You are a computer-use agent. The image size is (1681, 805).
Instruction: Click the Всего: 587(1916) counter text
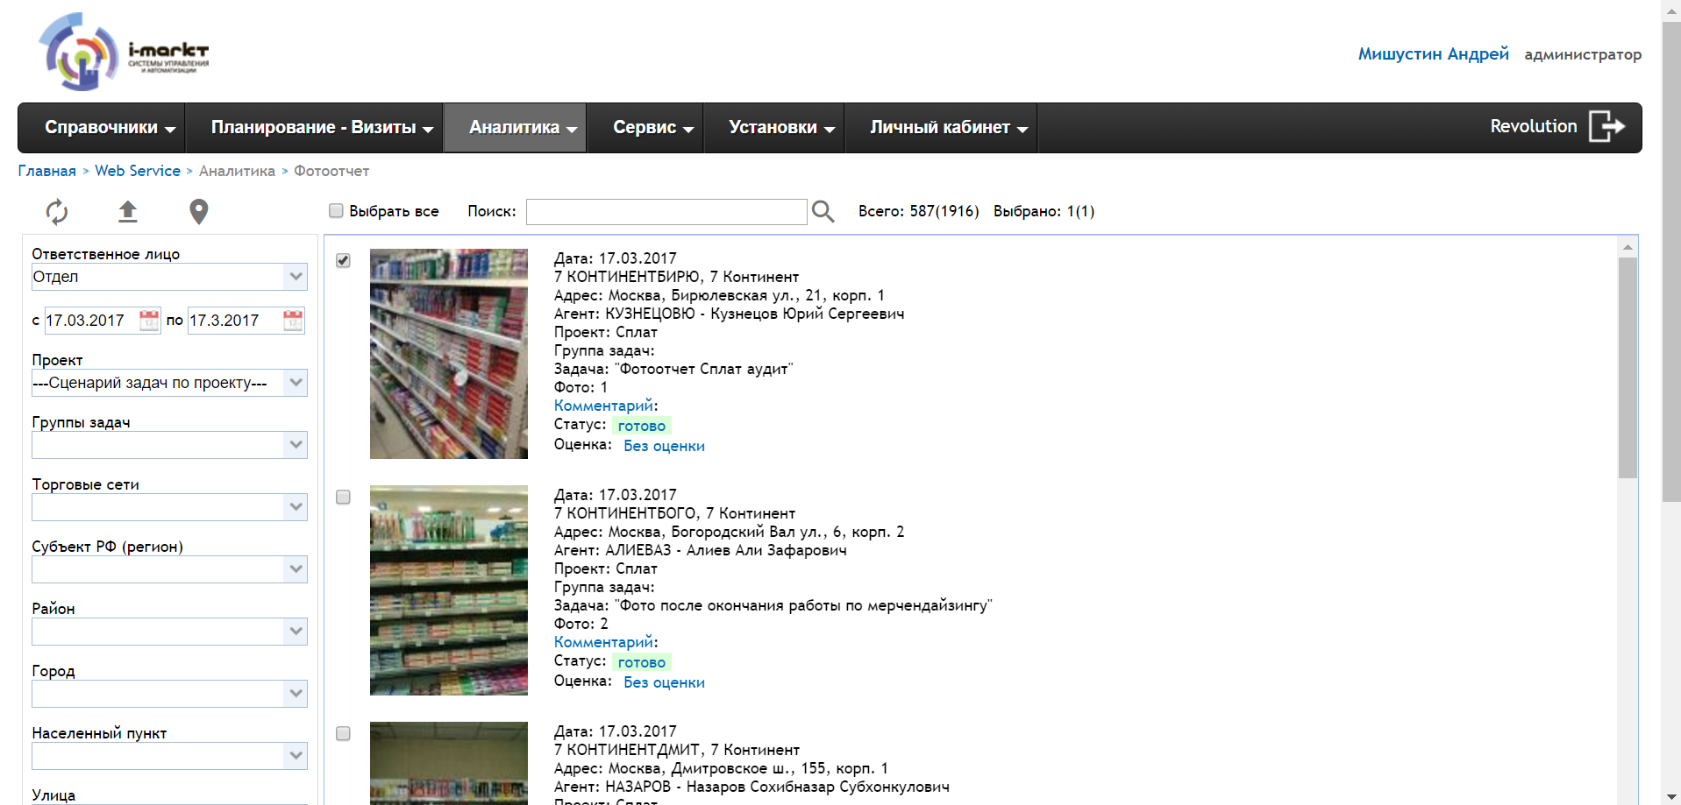pyautogui.click(x=919, y=211)
